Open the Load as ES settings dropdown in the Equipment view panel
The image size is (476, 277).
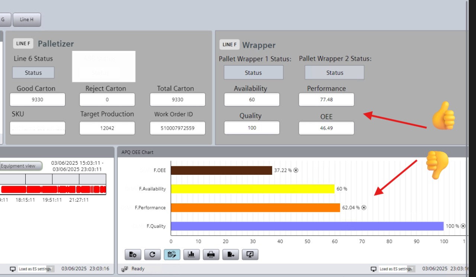coord(52,269)
